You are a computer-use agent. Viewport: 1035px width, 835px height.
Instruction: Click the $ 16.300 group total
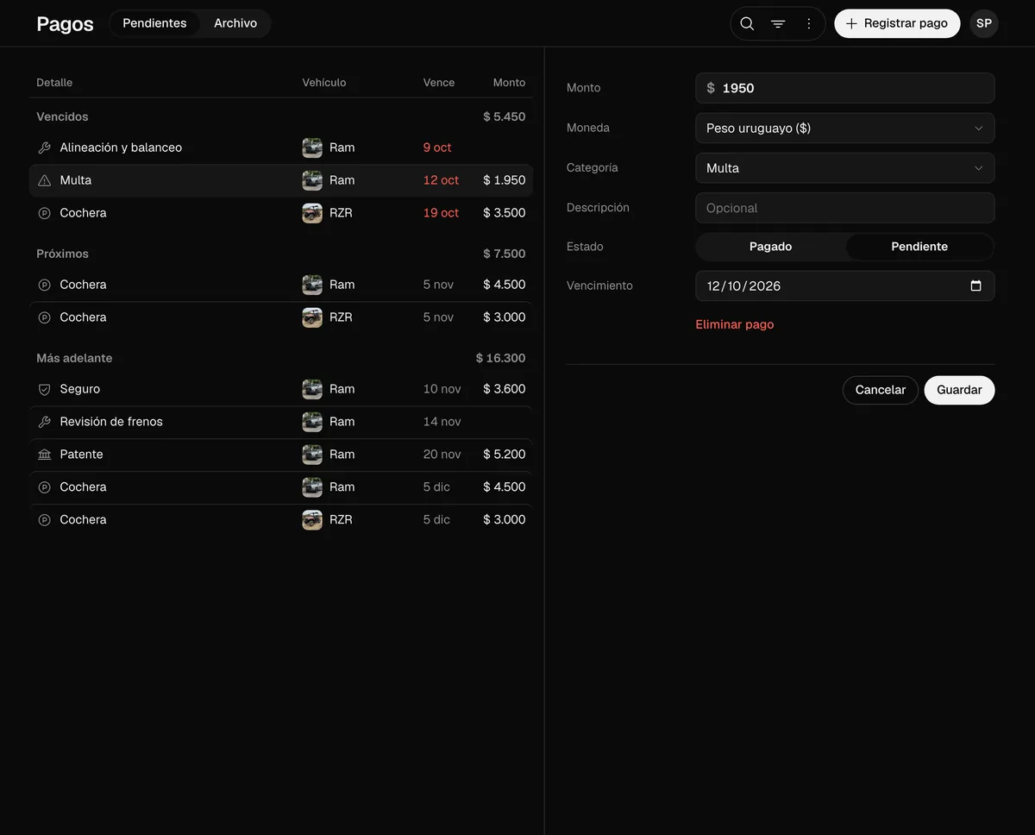[x=500, y=358]
